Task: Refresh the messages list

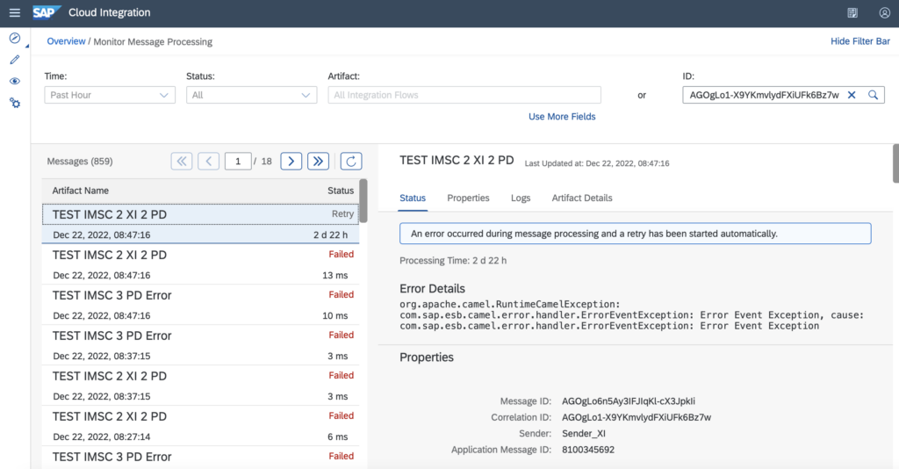Action: (350, 161)
